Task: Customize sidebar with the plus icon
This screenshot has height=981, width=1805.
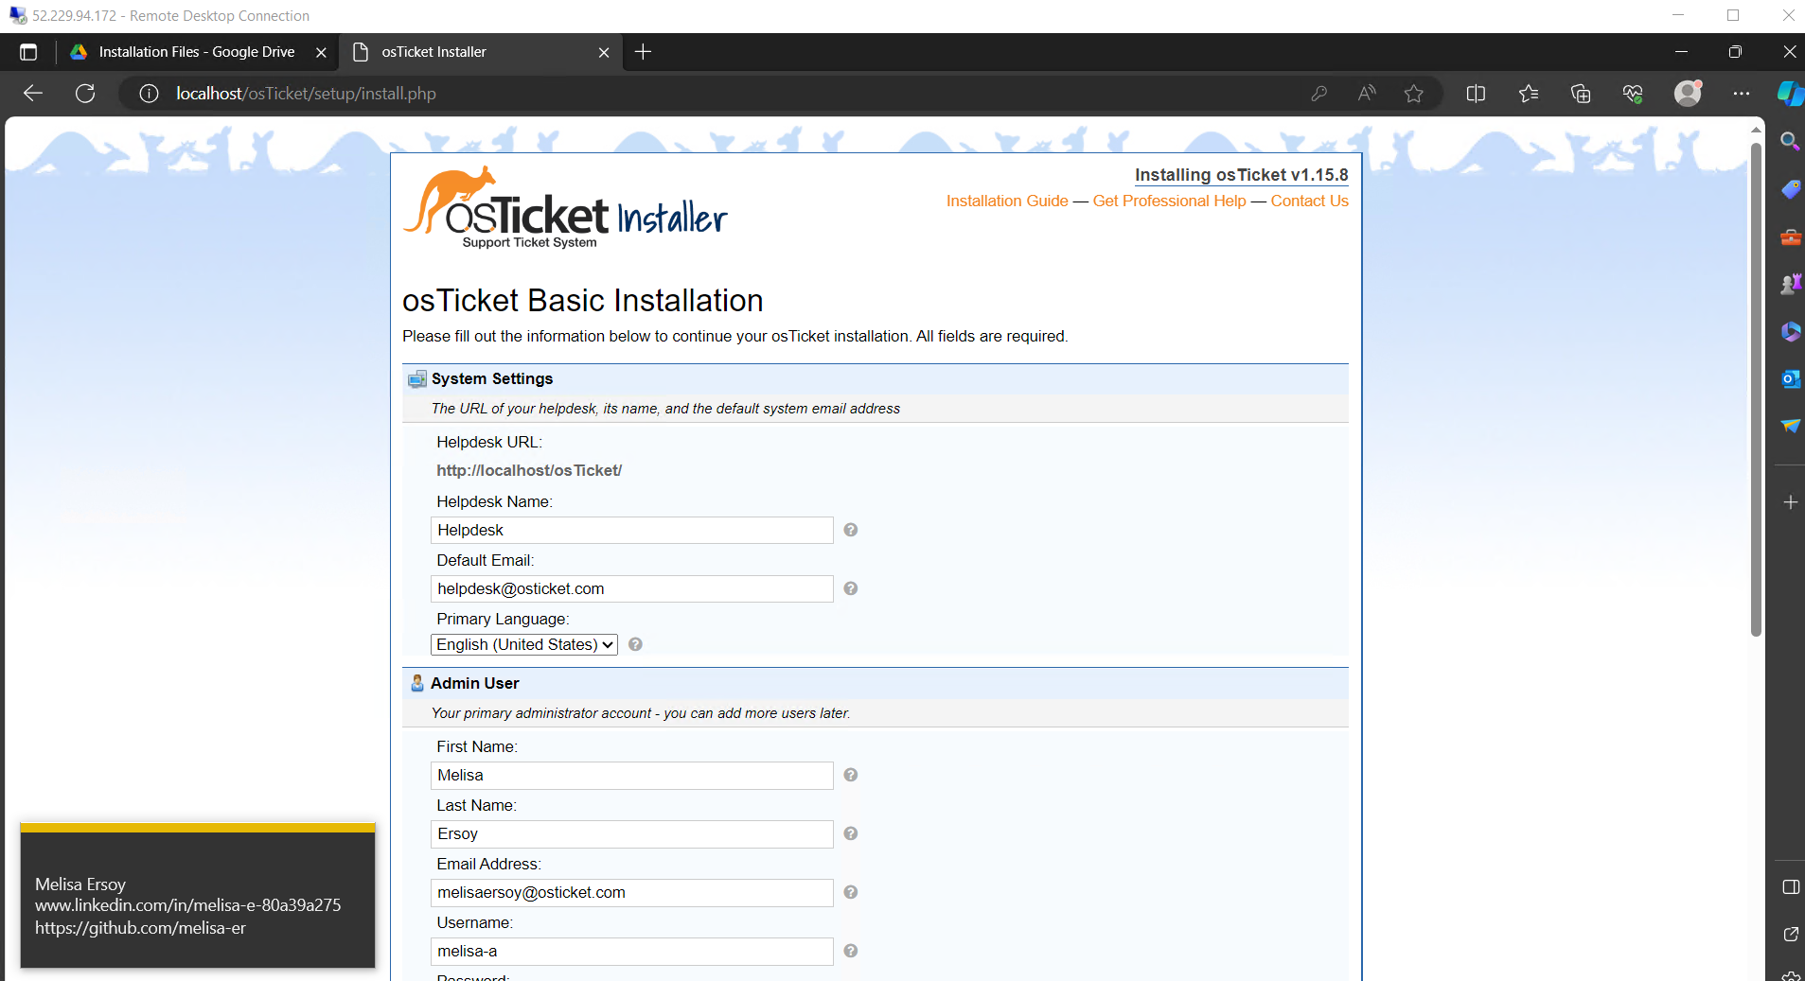Action: (1790, 502)
